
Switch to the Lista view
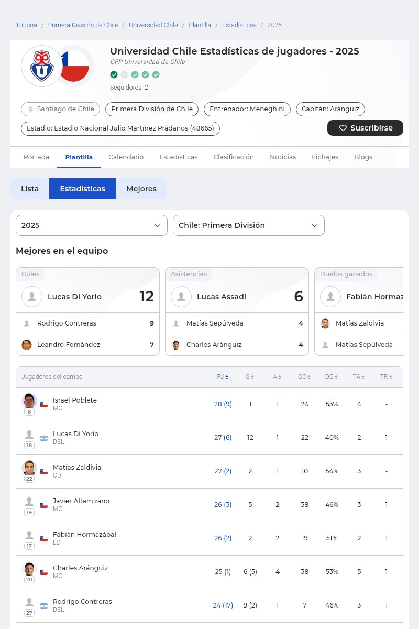pos(30,189)
